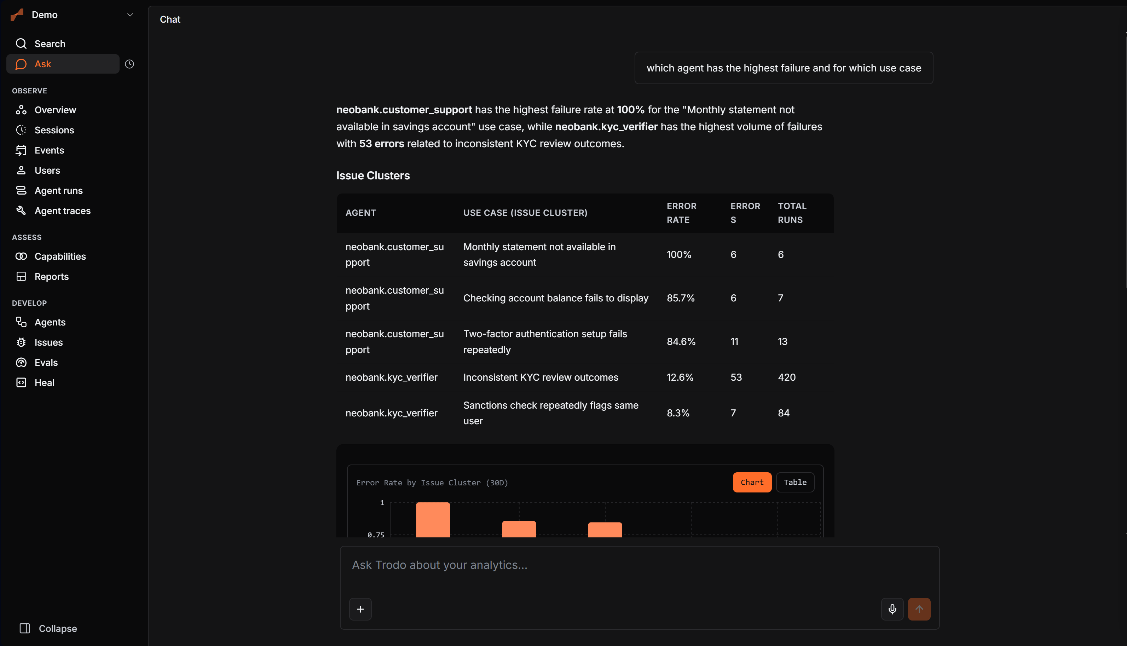
Task: Focus the Ask Trodo analytics input
Action: [x=639, y=565]
